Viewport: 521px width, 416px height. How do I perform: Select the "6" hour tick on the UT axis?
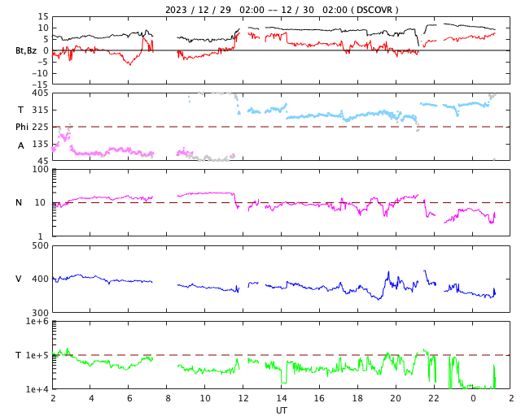point(129,398)
